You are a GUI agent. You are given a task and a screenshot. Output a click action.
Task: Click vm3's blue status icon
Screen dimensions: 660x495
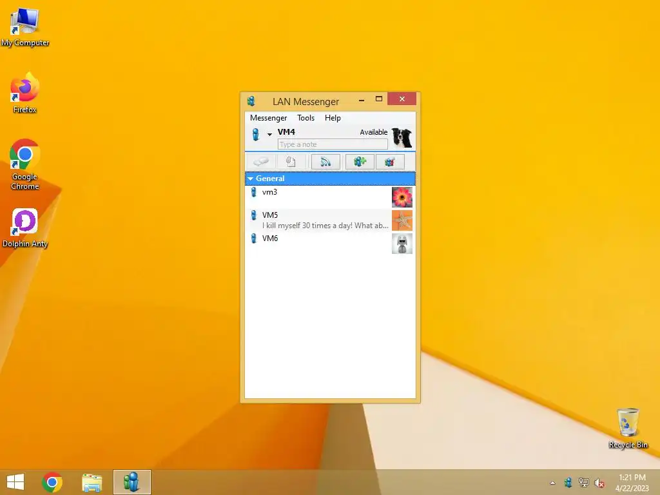tap(254, 192)
